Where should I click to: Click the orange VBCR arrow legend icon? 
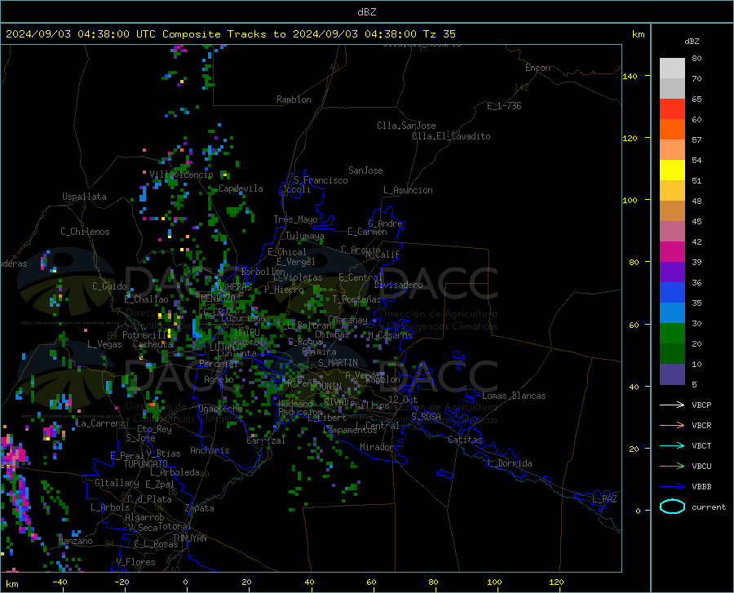coord(672,426)
